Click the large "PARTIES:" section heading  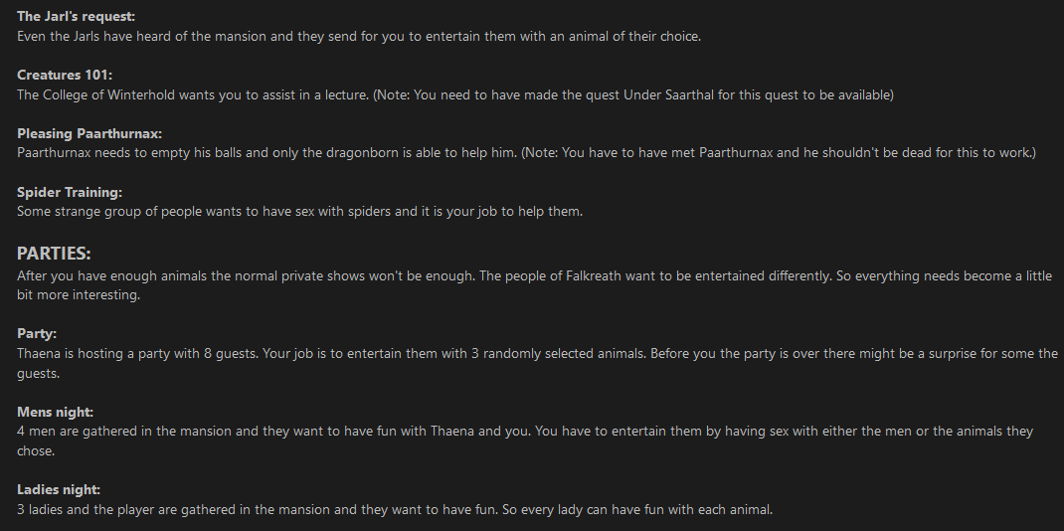coord(54,253)
